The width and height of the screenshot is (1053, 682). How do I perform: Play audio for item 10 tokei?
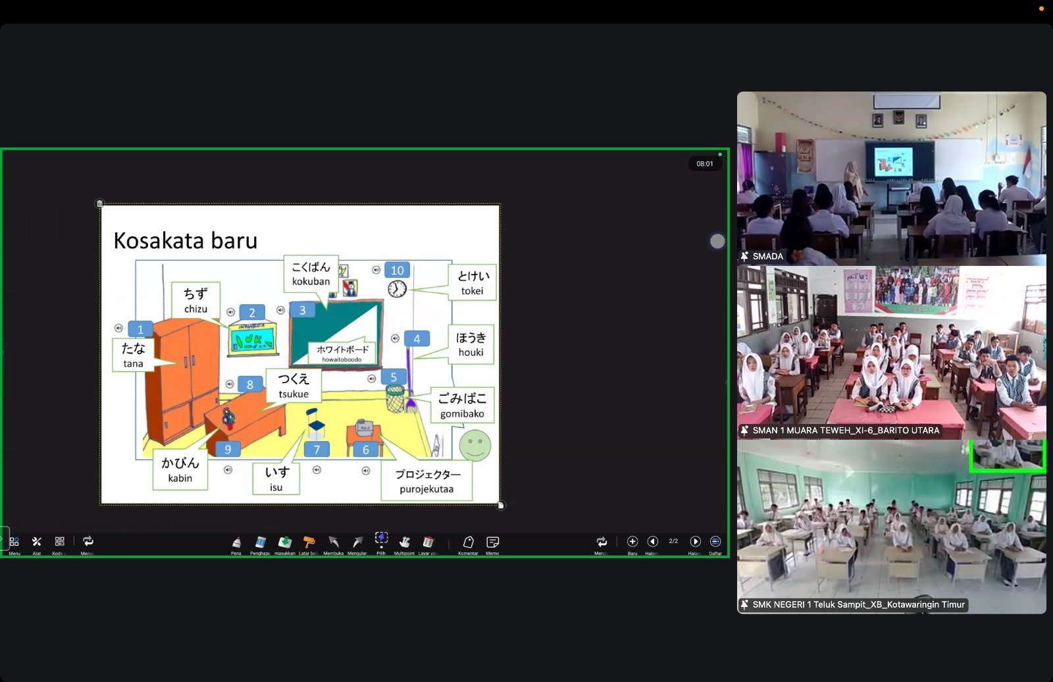pos(376,270)
